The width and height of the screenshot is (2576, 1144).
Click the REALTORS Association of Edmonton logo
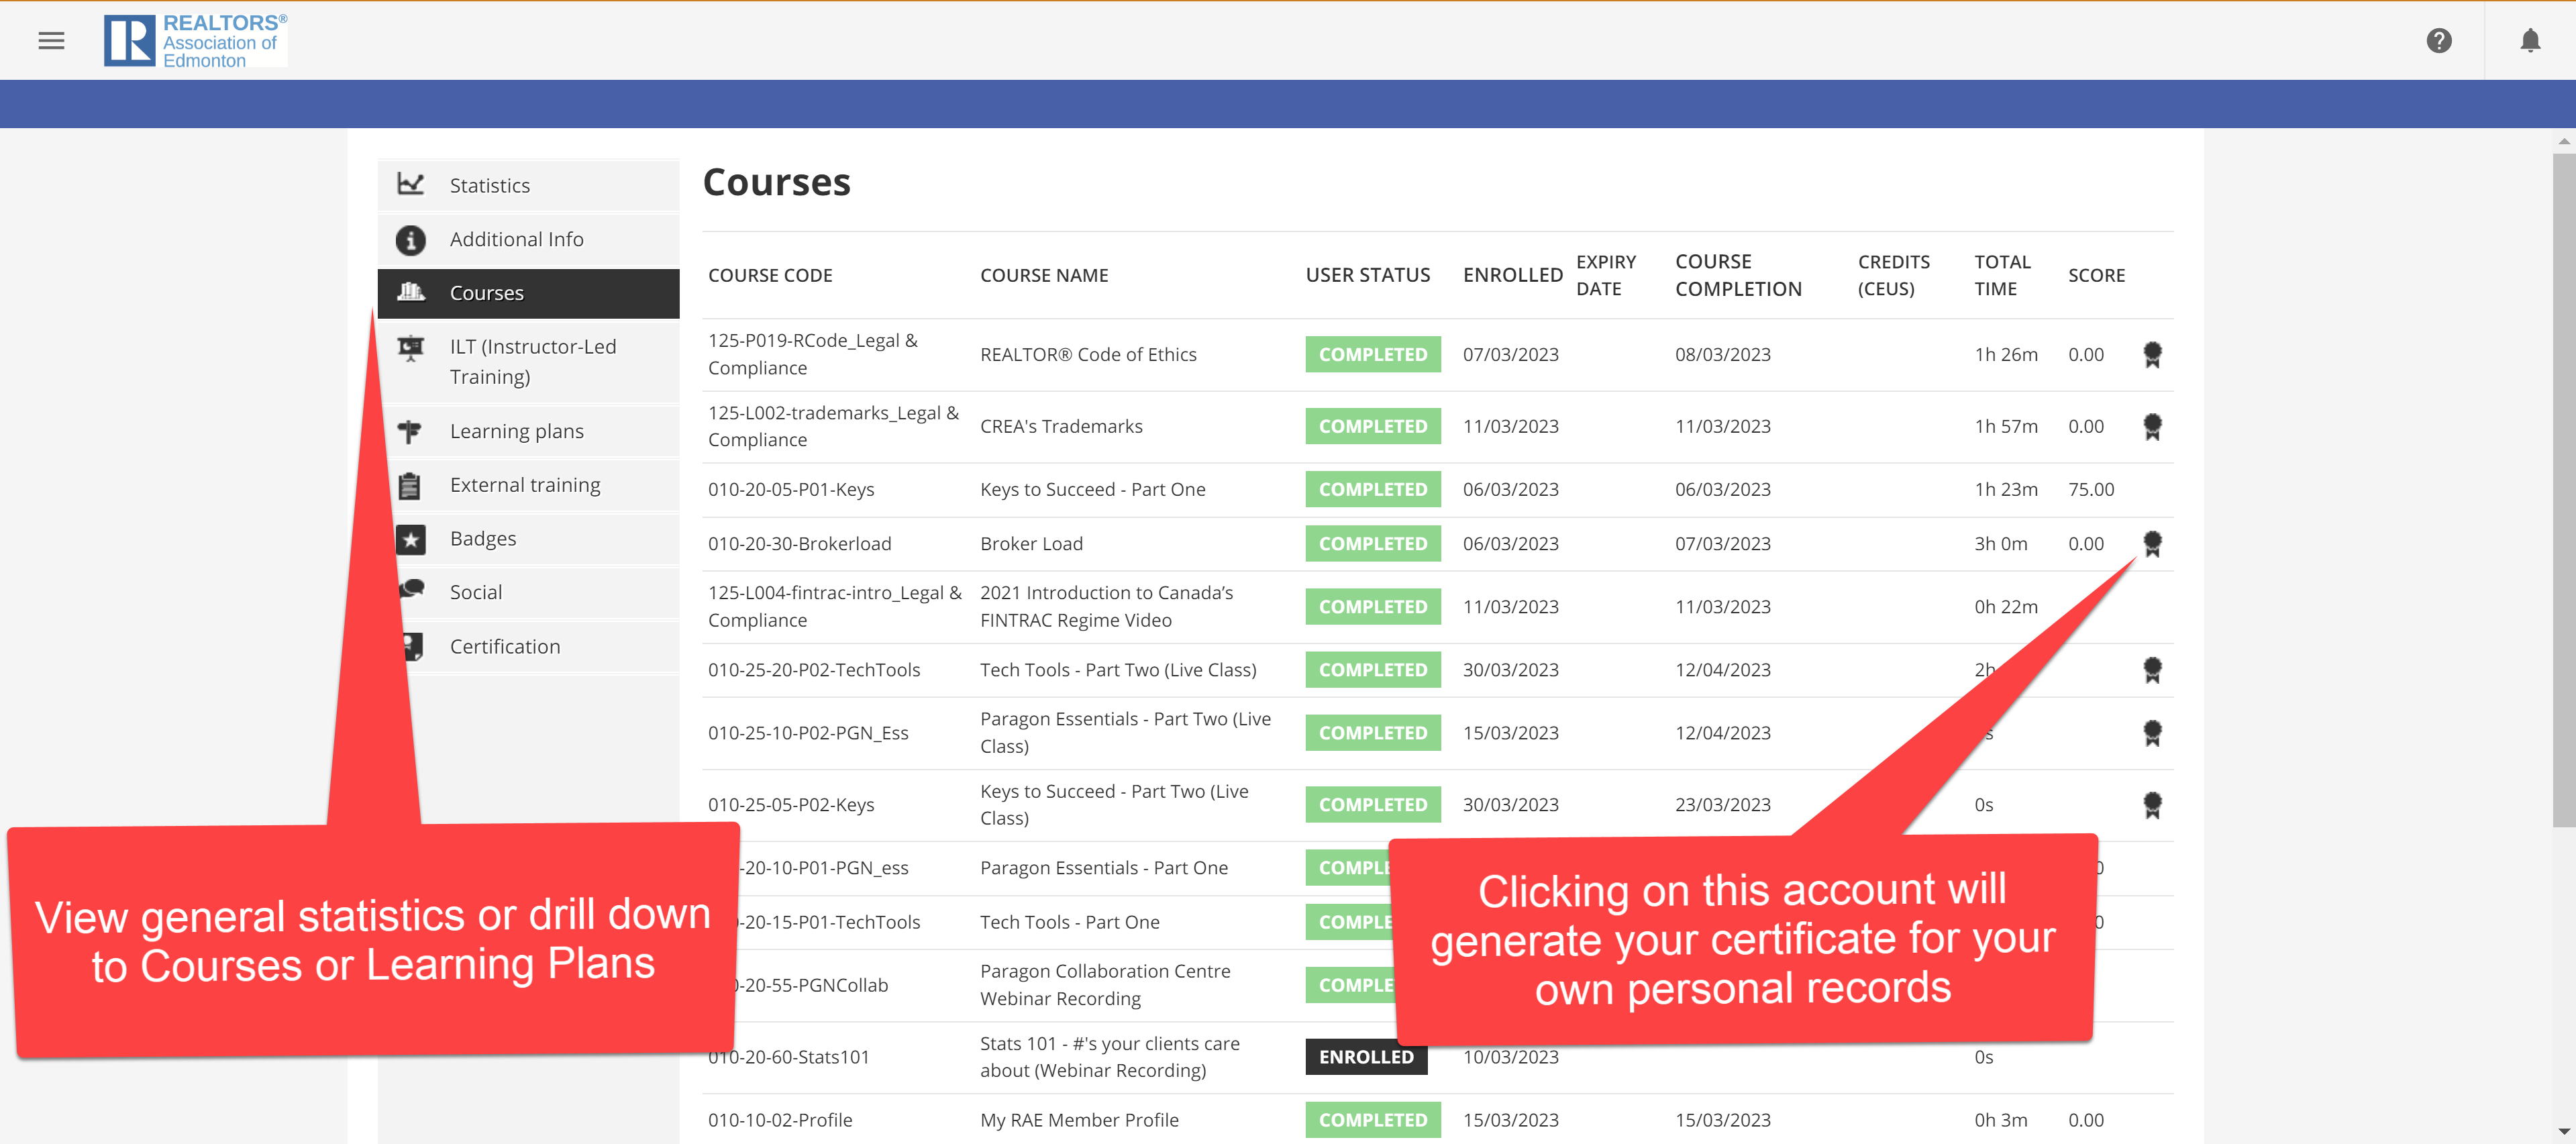(195, 40)
